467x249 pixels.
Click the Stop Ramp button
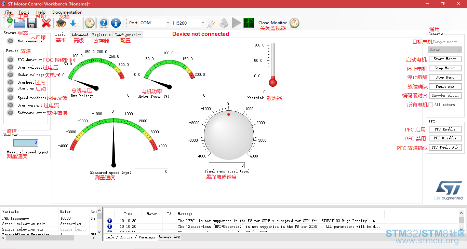click(445, 78)
